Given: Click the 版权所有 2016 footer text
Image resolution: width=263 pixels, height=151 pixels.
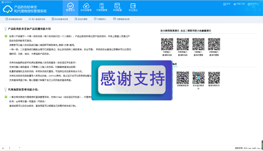Looking at the screenshot, I should (241, 148).
